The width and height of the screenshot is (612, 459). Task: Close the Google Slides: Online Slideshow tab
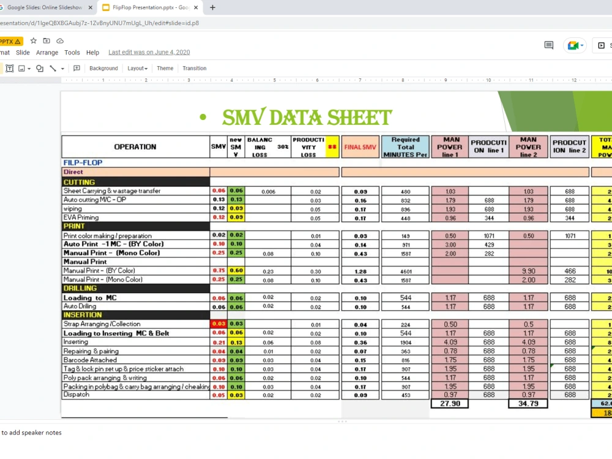coord(91,7)
